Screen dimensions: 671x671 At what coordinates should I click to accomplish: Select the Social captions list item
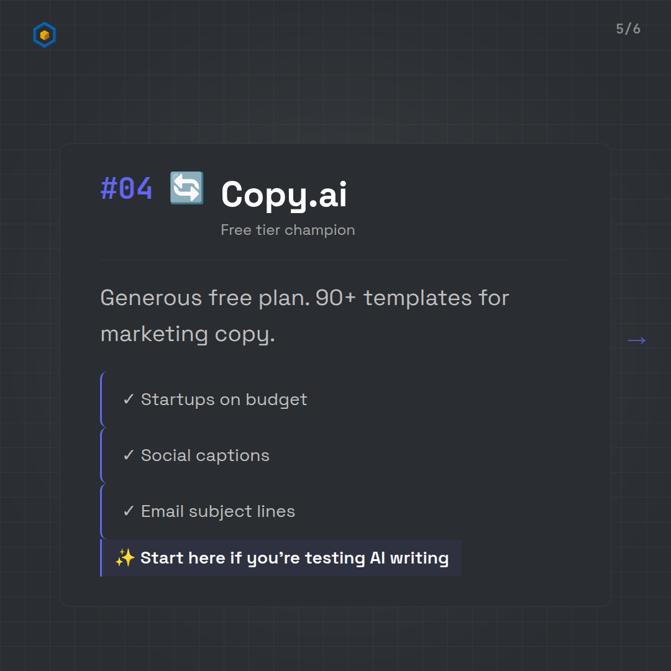(205, 455)
